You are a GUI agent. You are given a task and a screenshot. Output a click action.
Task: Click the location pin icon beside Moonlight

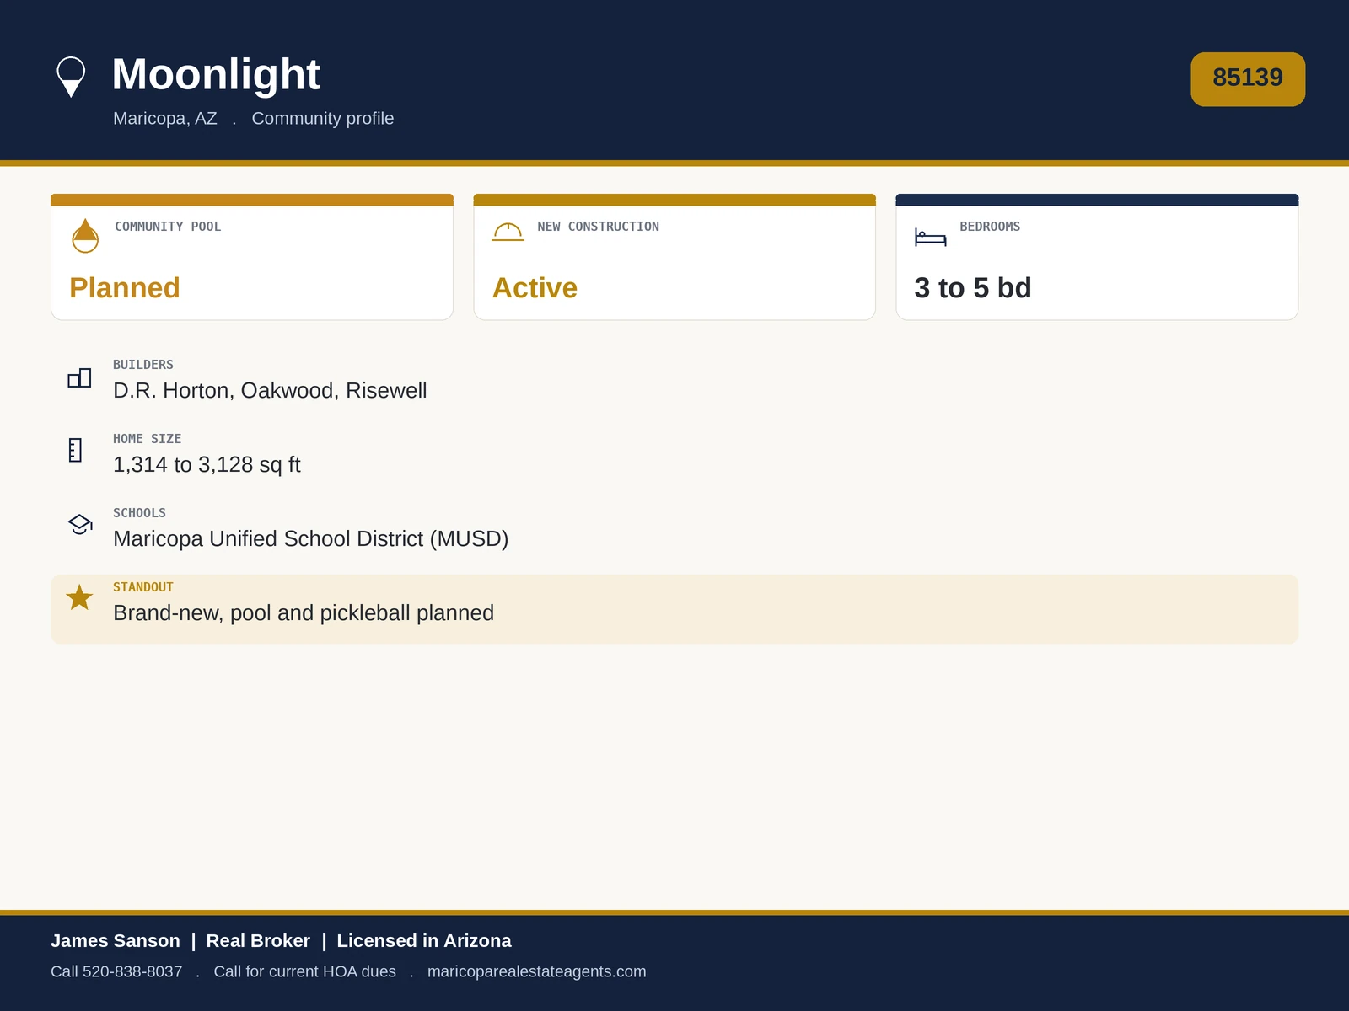(71, 78)
